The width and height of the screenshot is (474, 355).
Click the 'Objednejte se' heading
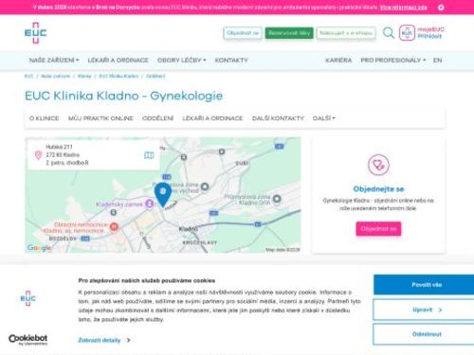pyautogui.click(x=378, y=189)
